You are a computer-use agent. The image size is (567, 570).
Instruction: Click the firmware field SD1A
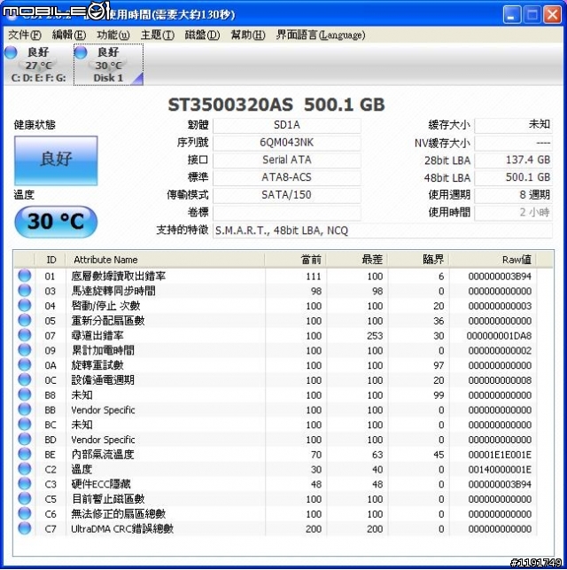point(287,125)
